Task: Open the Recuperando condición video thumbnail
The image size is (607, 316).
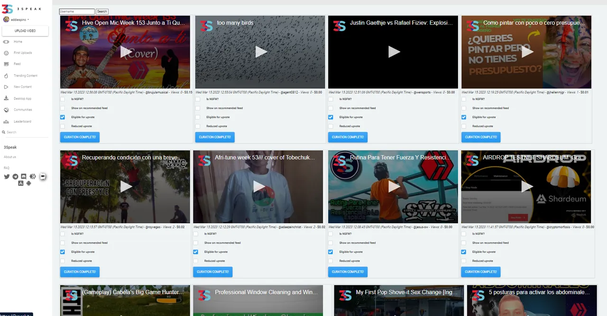Action: coord(125,187)
